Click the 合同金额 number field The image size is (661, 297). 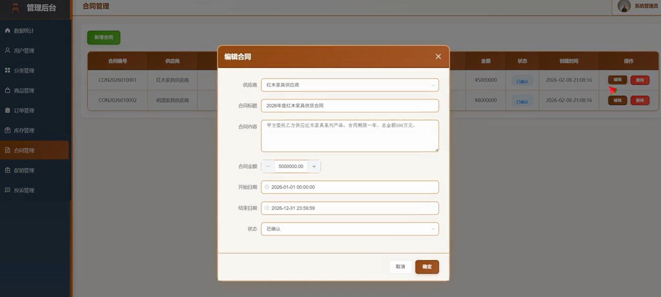pos(291,166)
